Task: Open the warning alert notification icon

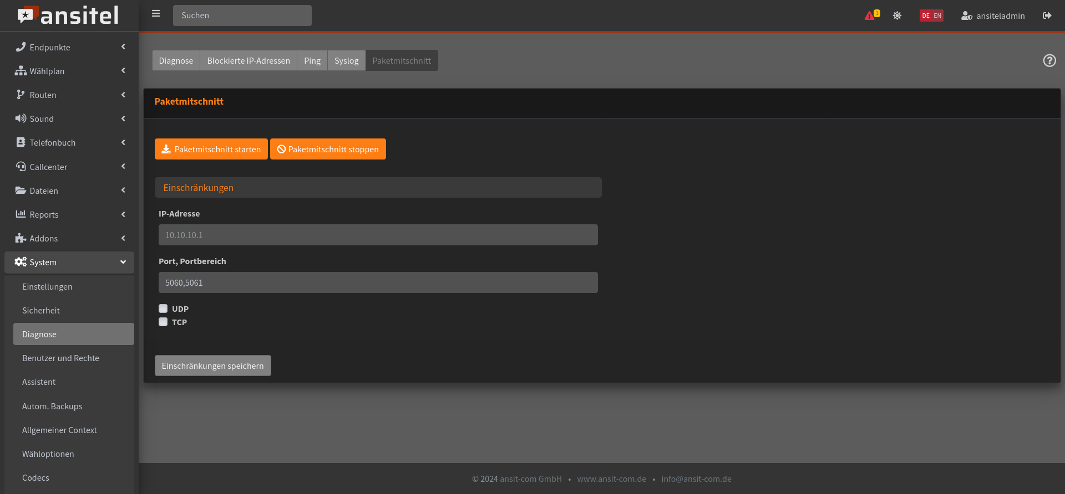Action: click(x=871, y=16)
